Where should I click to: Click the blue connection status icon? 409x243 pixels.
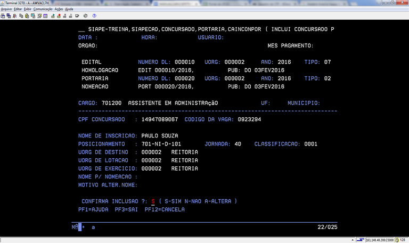[361, 239]
